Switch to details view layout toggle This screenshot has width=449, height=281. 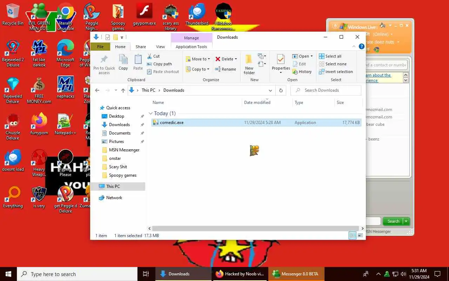point(353,236)
